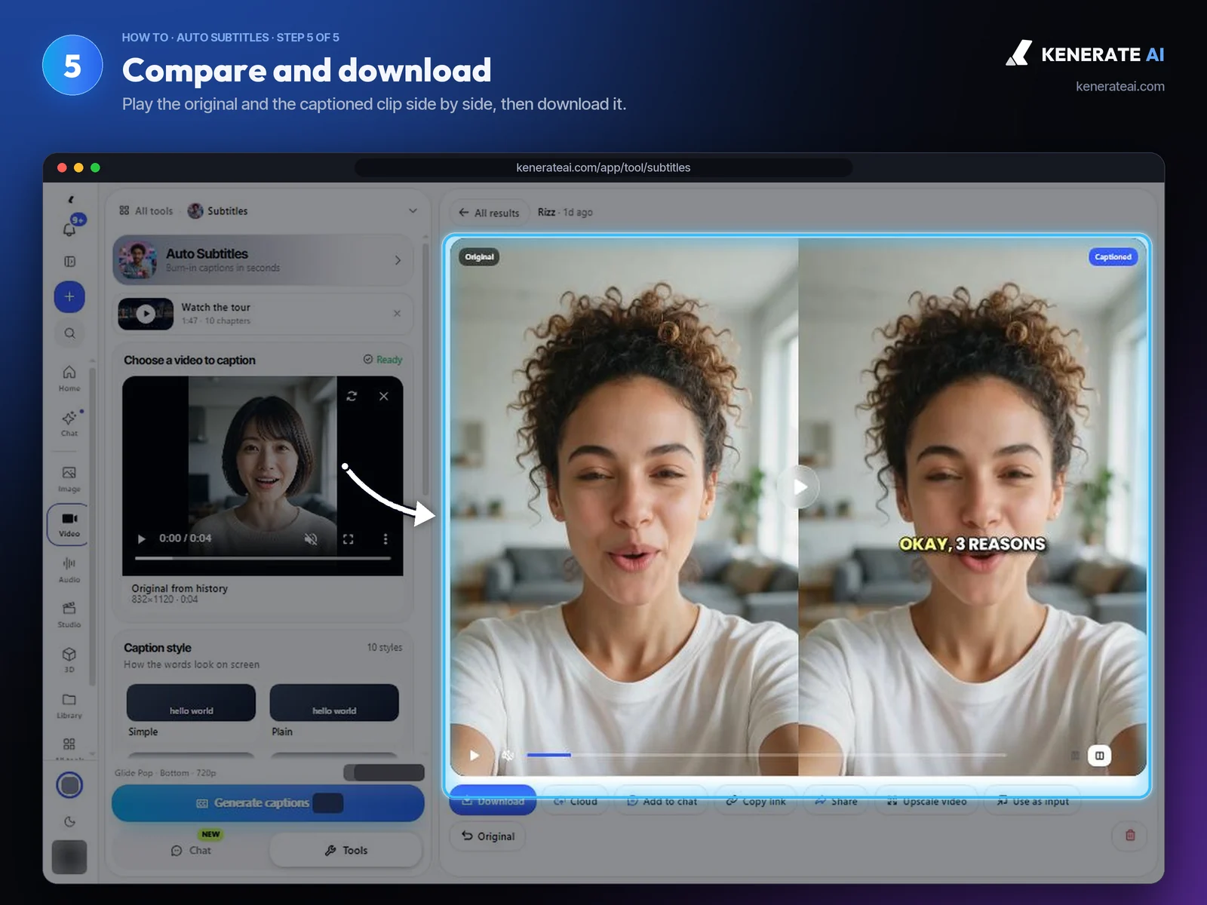
Task: Delete the result with the red trash icon
Action: [x=1130, y=835]
